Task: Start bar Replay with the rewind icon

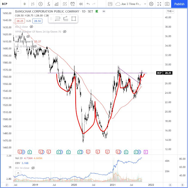Action: click(x=81, y=4)
